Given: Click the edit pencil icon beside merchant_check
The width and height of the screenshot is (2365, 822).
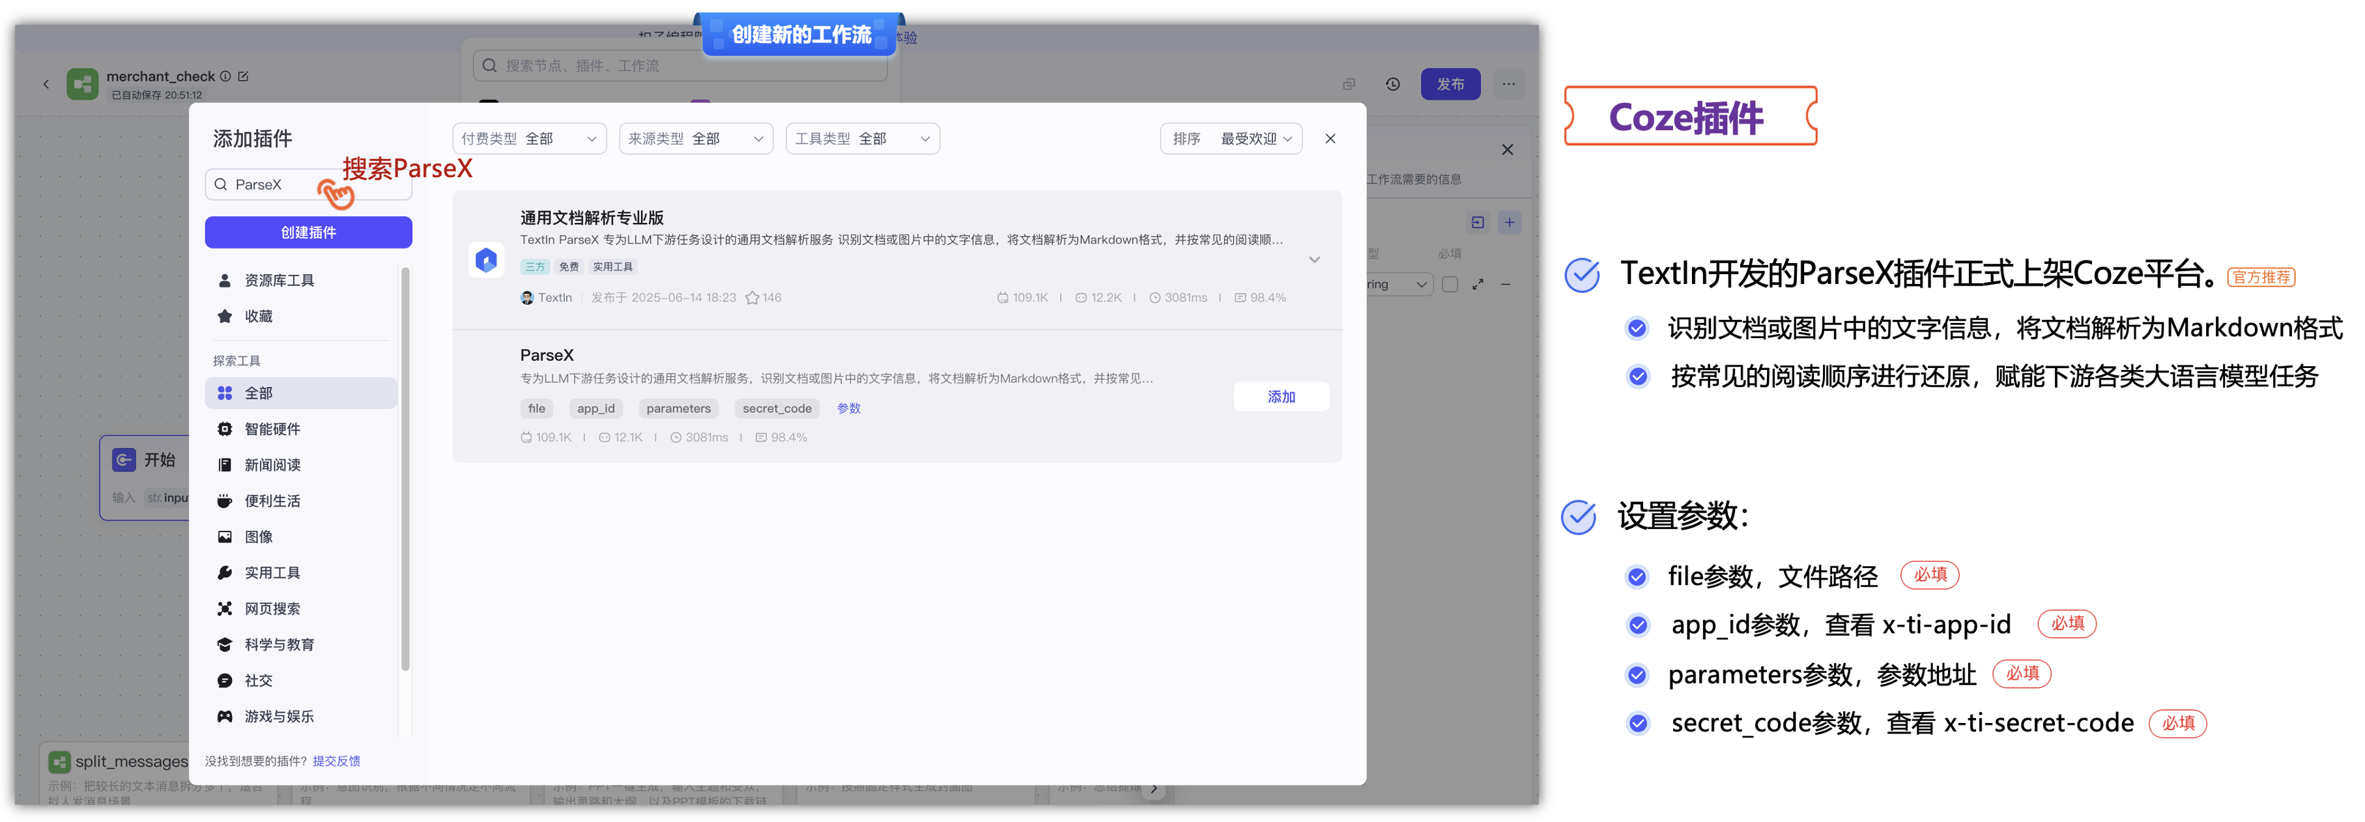Looking at the screenshot, I should [243, 76].
